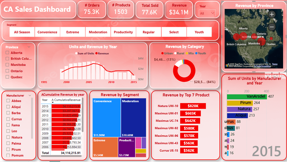Enable the Currus manufacturer checkbox

point(8,119)
